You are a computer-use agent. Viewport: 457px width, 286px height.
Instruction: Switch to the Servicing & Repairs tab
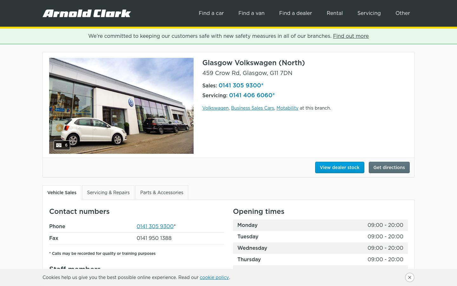108,193
